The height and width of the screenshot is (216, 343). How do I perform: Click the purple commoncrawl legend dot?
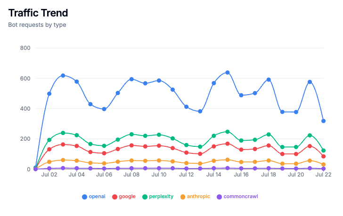[x=219, y=197]
